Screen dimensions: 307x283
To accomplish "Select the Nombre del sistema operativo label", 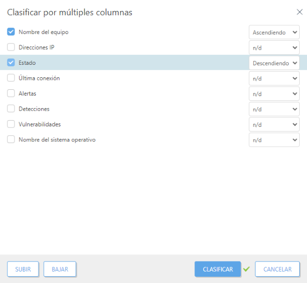I will point(57,139).
